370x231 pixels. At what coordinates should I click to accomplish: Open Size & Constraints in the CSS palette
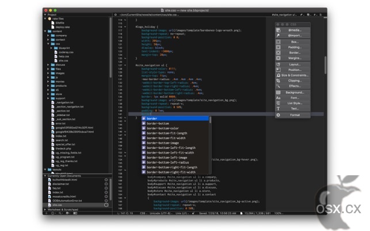pos(292,75)
